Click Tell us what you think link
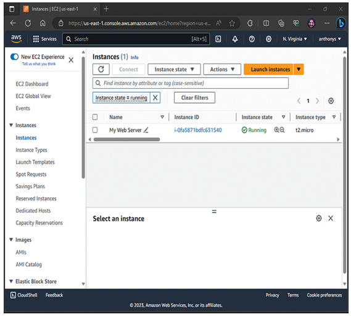351x317 pixels. click(39, 64)
